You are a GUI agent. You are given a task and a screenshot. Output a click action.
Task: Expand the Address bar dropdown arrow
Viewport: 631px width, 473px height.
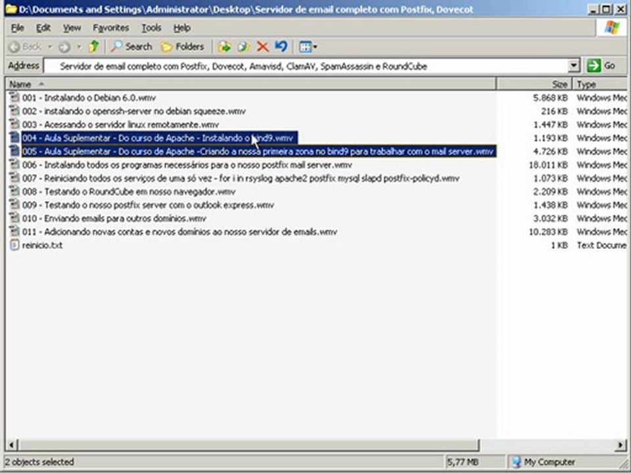574,66
